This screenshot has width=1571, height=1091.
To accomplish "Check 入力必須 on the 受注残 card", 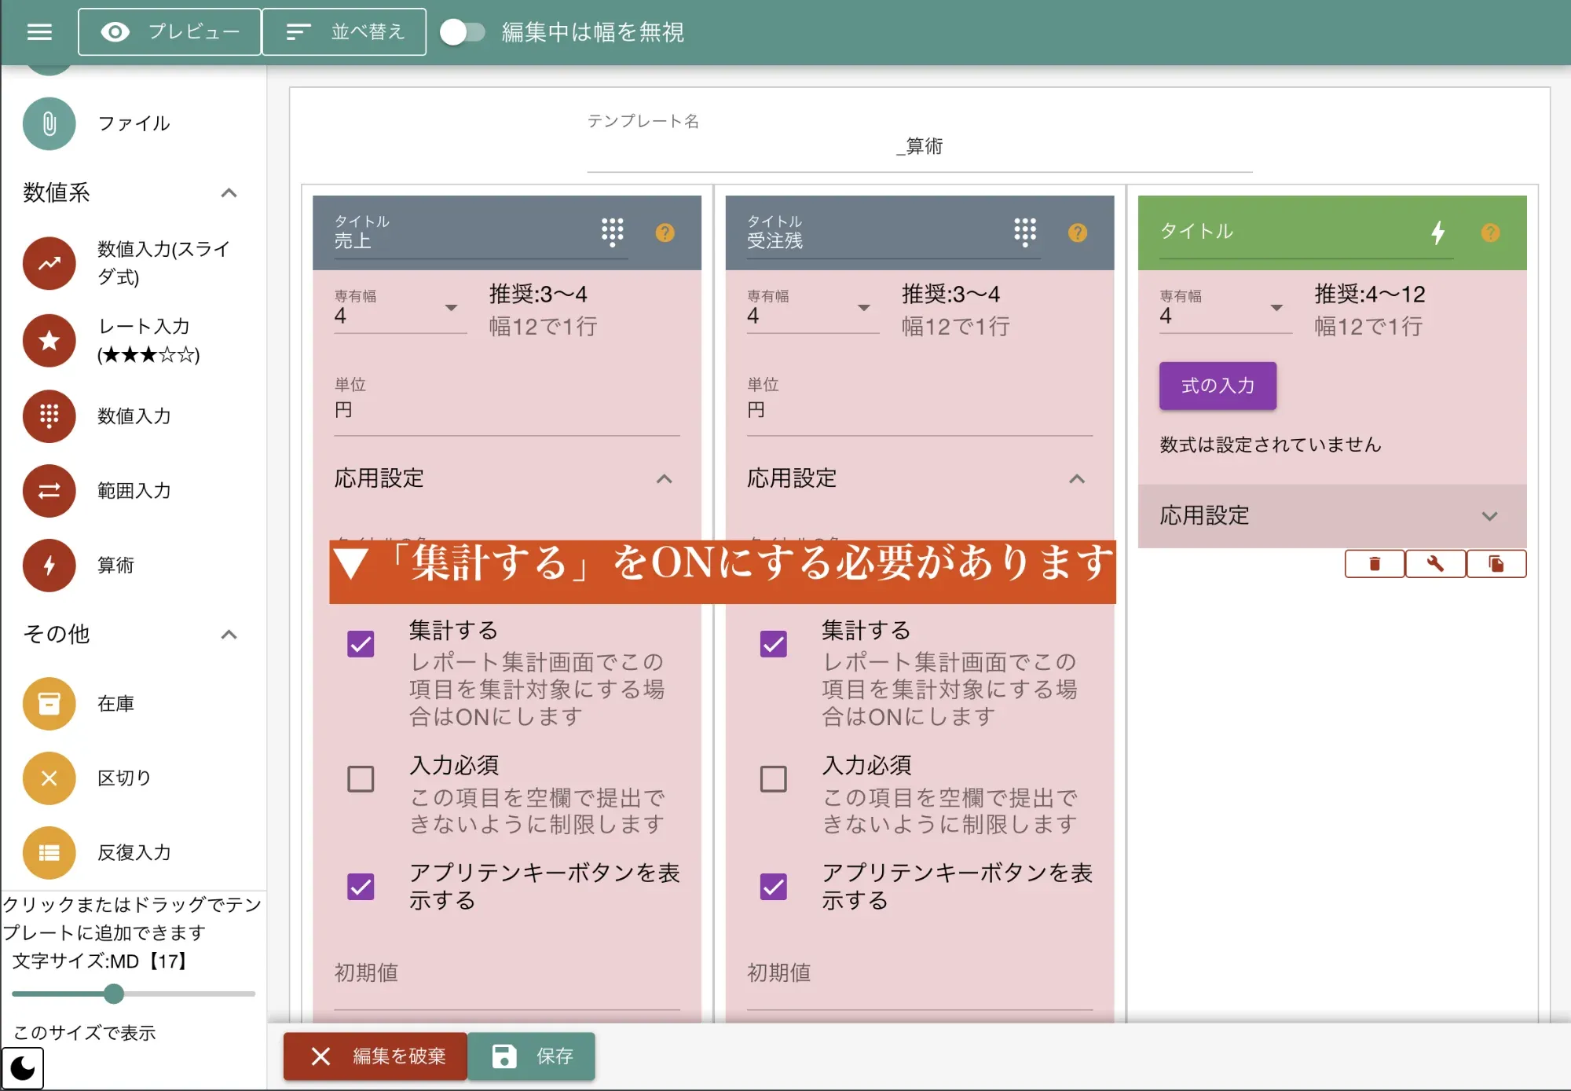I will point(774,778).
